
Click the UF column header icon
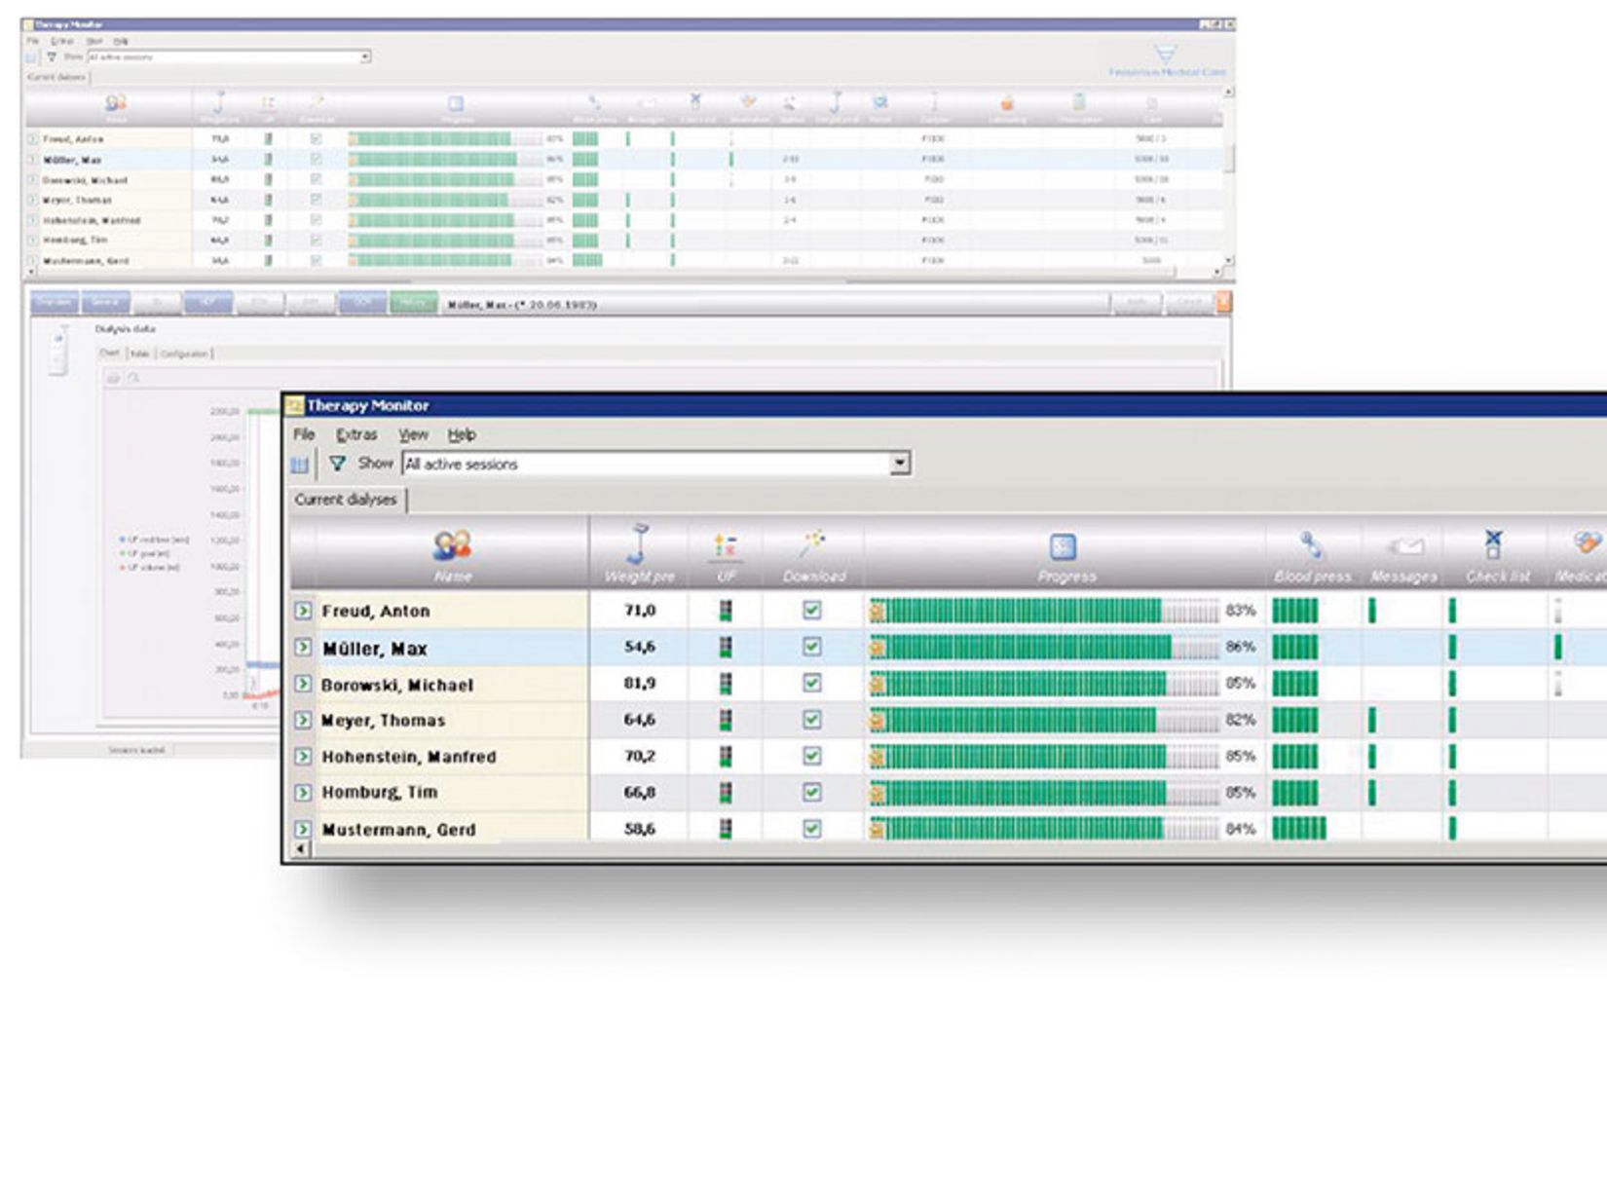click(x=725, y=545)
